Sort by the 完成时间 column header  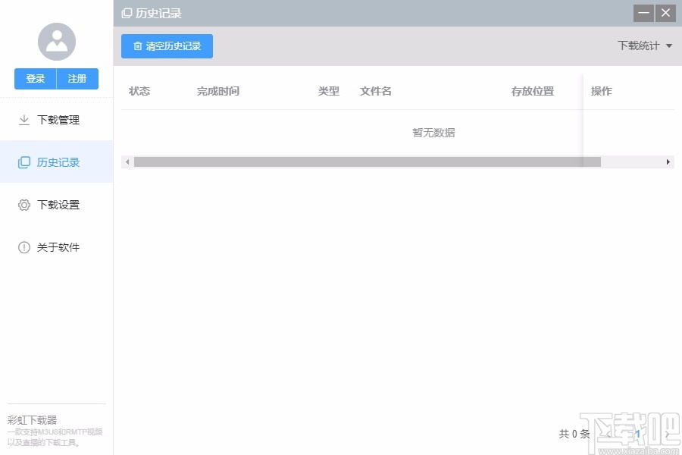217,90
